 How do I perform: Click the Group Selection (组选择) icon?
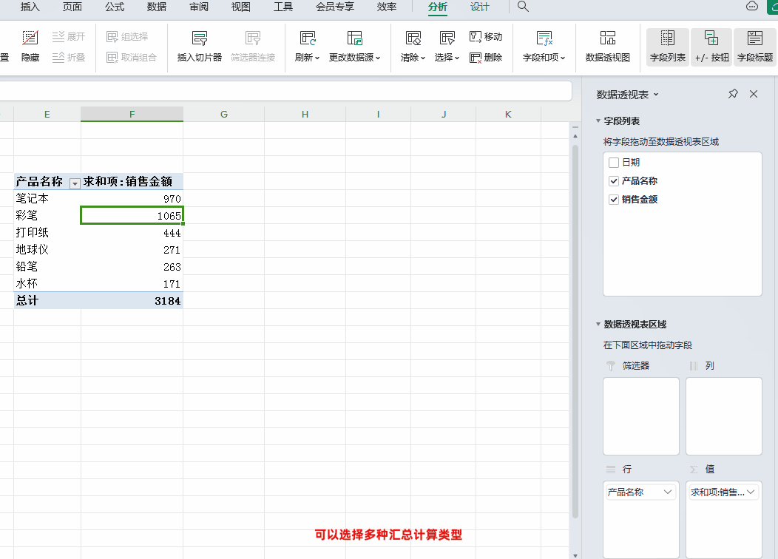pos(112,37)
